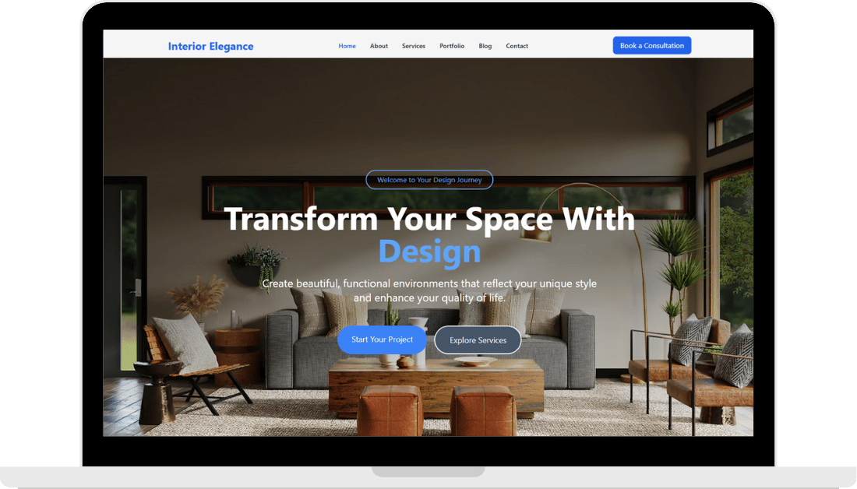Visit the Blog section
This screenshot has width=857, height=489.
coord(485,46)
